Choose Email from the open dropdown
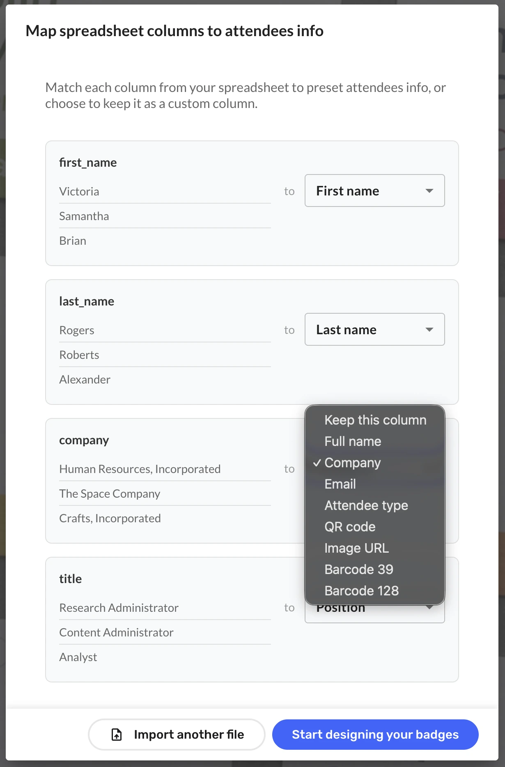The width and height of the screenshot is (505, 767). pos(340,484)
